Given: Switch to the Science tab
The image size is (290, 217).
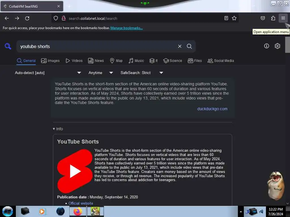Looking at the screenshot, I should (172, 61).
